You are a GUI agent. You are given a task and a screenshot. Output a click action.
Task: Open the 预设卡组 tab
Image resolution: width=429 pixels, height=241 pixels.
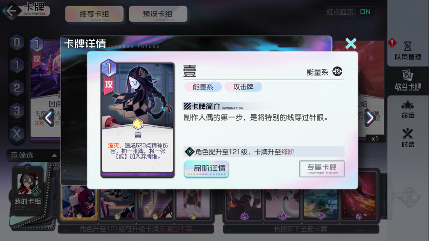pos(158,14)
